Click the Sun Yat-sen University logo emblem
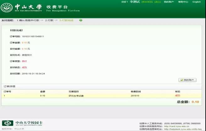Screen dimensions: 206x131 click(x=6, y=8)
